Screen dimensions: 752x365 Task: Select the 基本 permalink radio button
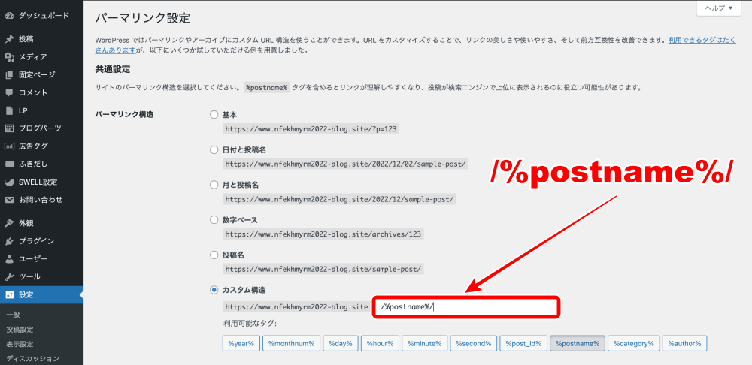pyautogui.click(x=214, y=115)
